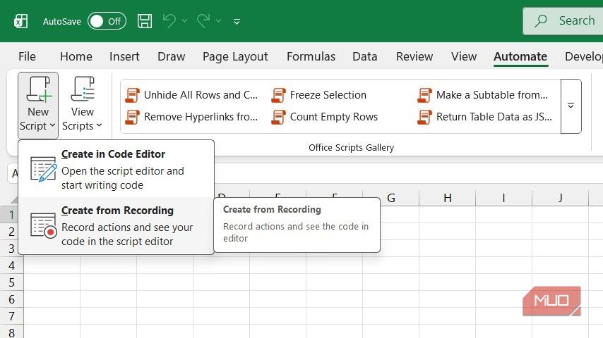Switch to the View tab
603x338 pixels.
coord(464,56)
